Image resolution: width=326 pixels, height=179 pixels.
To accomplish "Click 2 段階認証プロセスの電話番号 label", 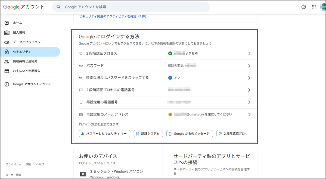I will click(110, 90).
